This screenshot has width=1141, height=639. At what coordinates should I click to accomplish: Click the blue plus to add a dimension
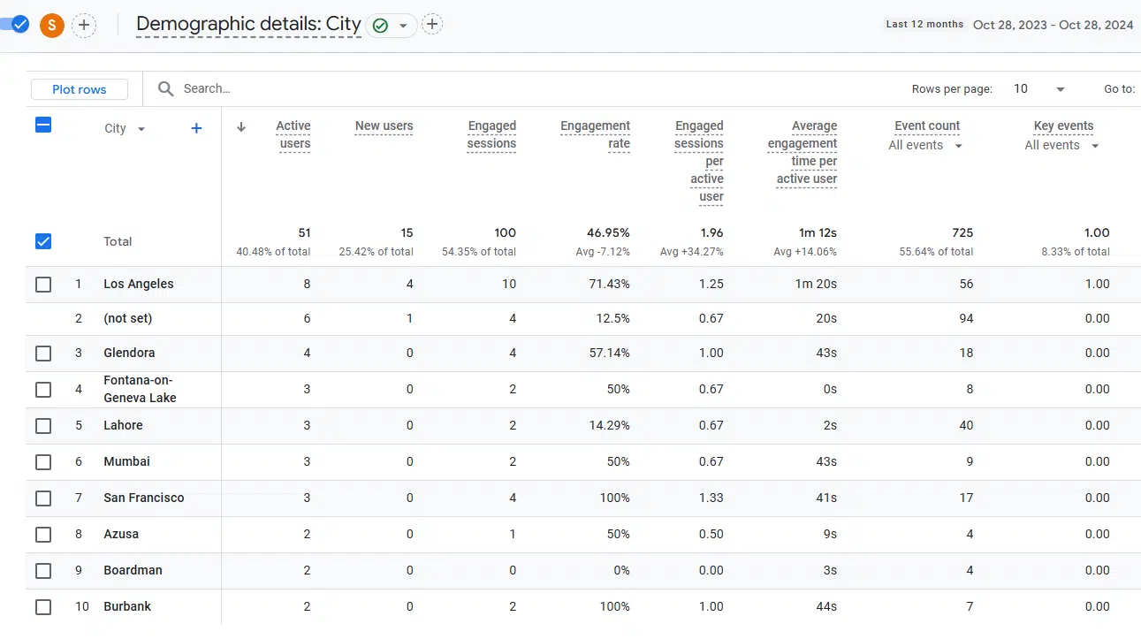coord(196,128)
